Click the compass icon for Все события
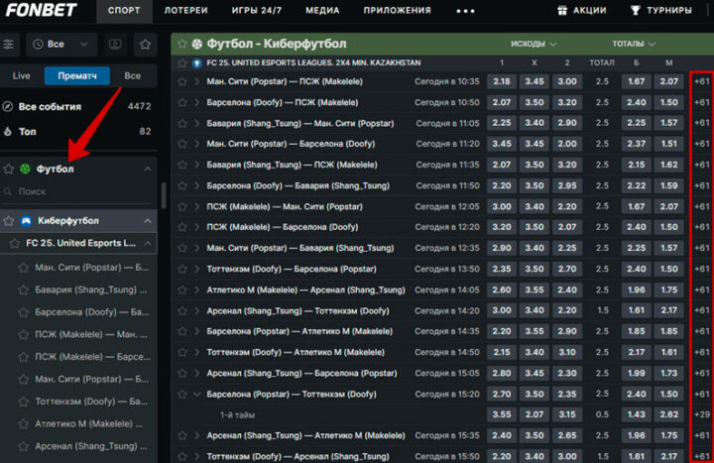 (8, 106)
